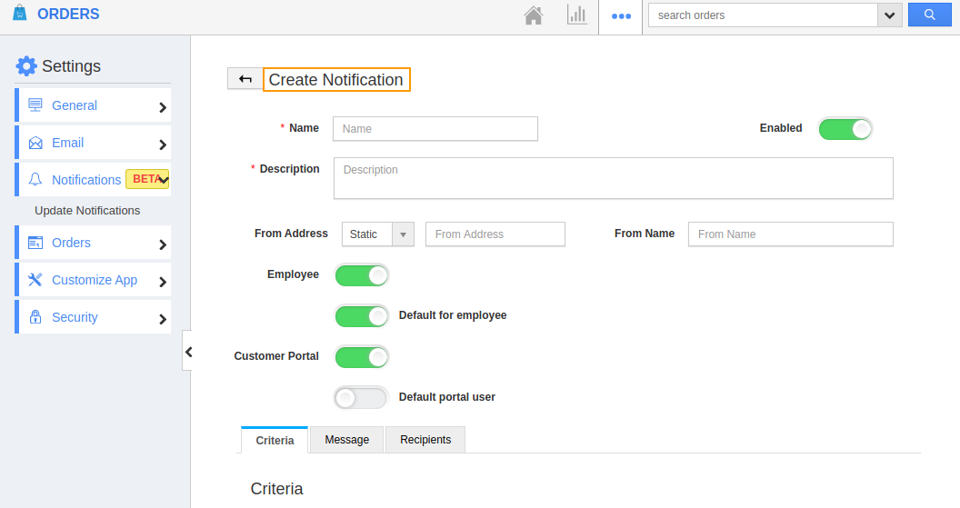Open Customize App settings
This screenshot has width=960, height=508.
(93, 280)
